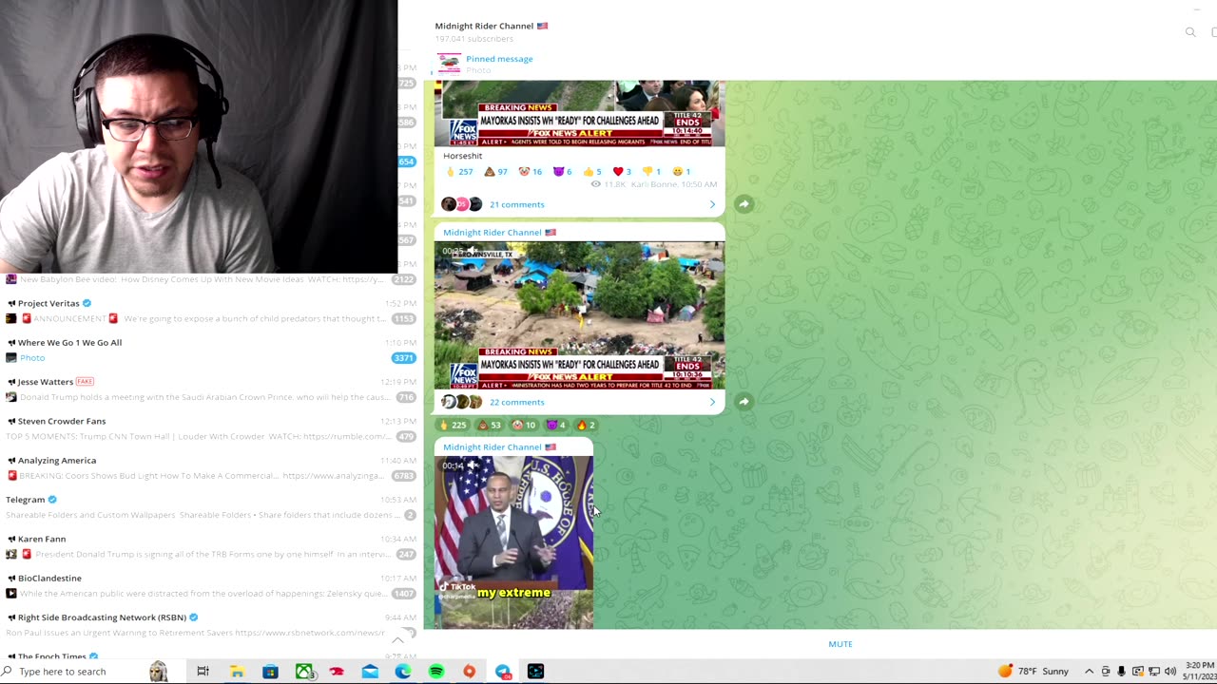Open the BioClandestine chat
The image size is (1217, 684).
[211, 585]
